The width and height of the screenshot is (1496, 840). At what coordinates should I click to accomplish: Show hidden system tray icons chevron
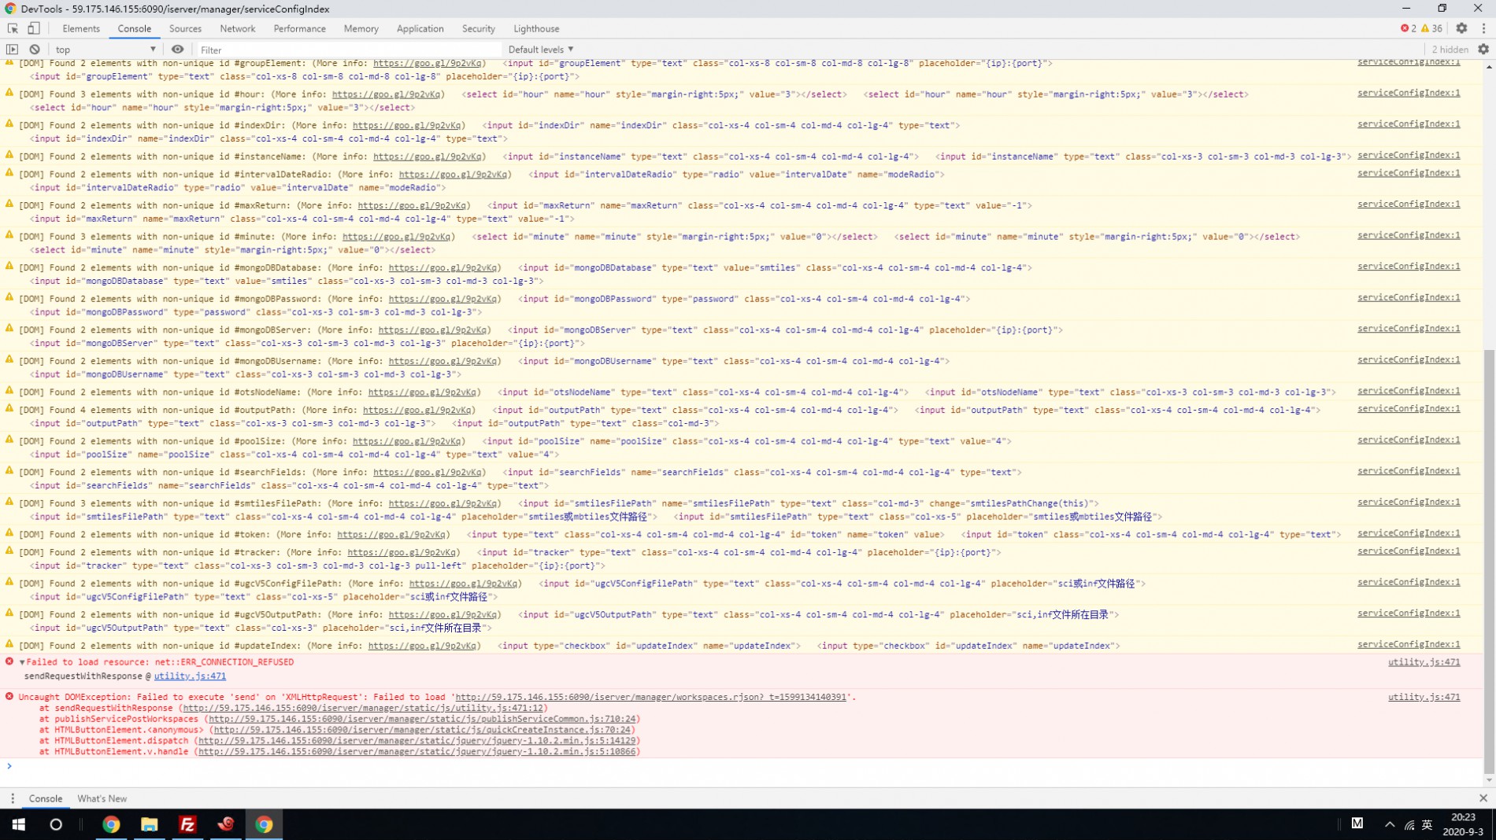click(x=1390, y=824)
